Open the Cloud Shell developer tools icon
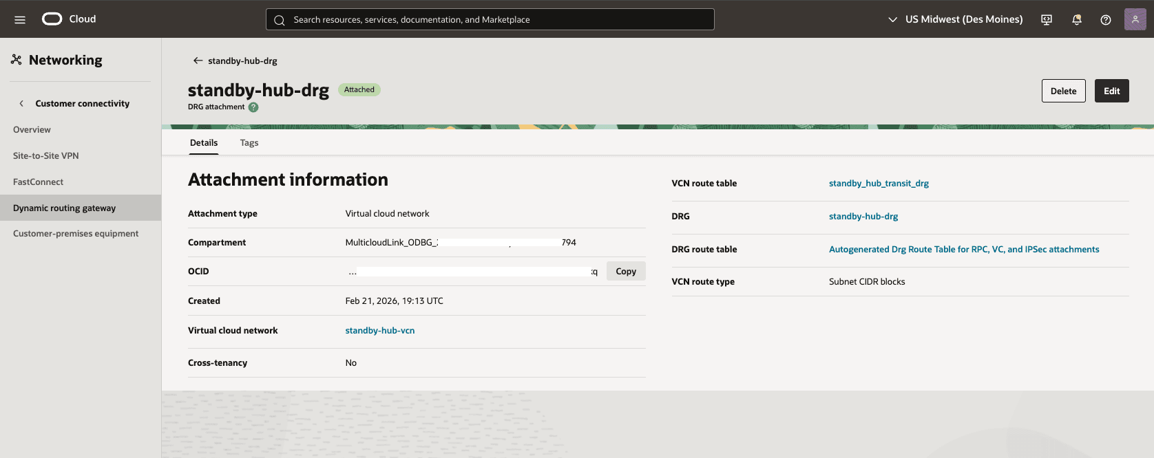This screenshot has height=458, width=1154. pos(1047,19)
